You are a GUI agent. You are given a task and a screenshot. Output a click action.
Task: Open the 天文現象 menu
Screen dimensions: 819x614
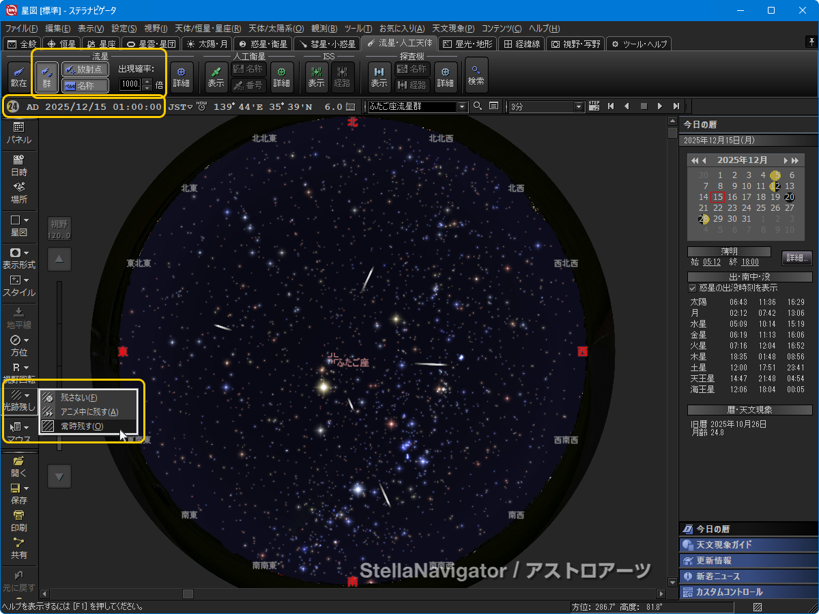pos(452,28)
